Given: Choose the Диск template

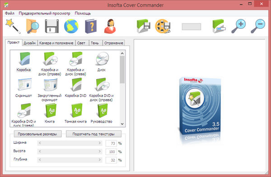Looking at the screenshot, I should point(102,62).
